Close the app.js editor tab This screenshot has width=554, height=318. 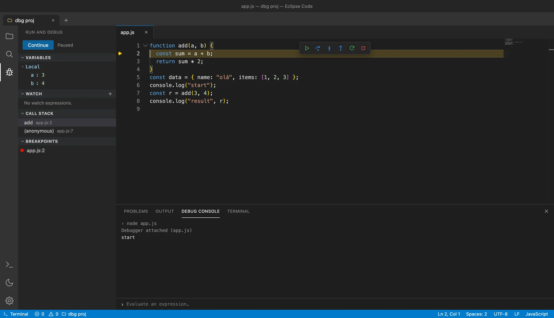click(x=146, y=32)
